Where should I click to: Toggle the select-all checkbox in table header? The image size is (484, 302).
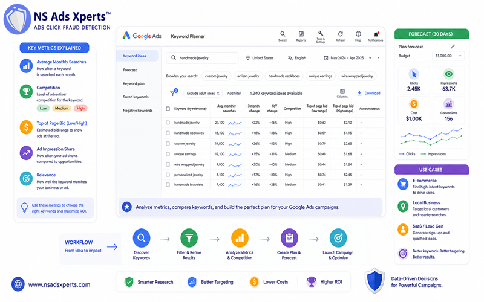168,109
